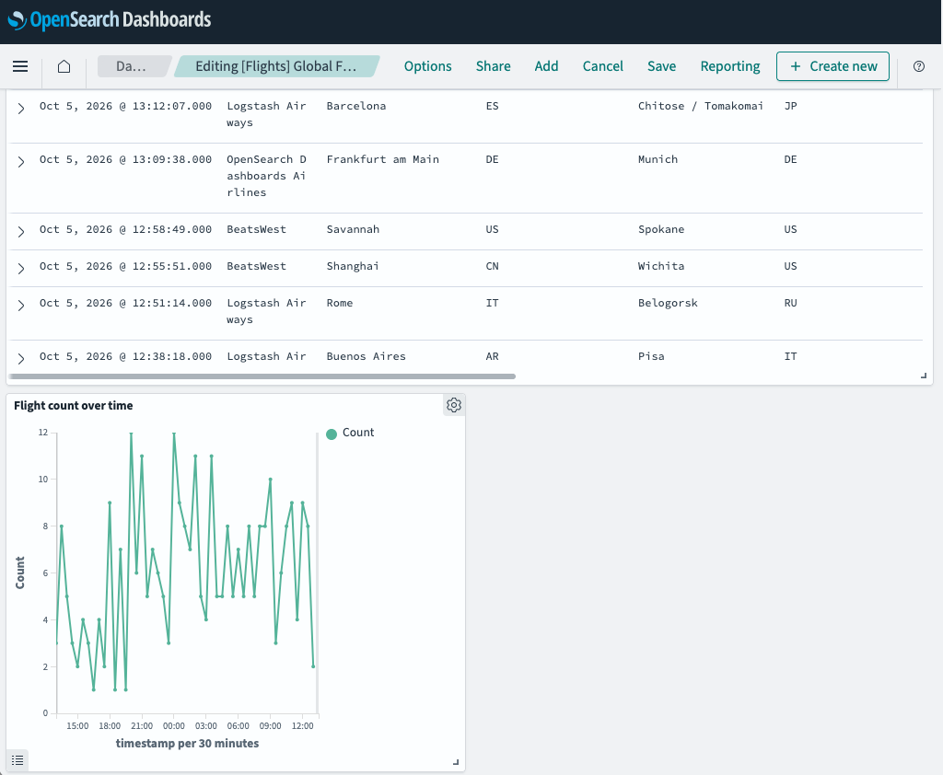Click the timestamp per 30 minutes axis label
943x775 pixels.
click(x=187, y=743)
